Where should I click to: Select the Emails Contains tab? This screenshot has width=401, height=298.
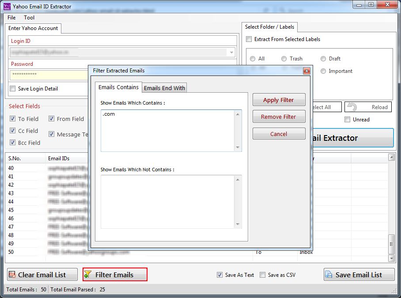click(118, 87)
